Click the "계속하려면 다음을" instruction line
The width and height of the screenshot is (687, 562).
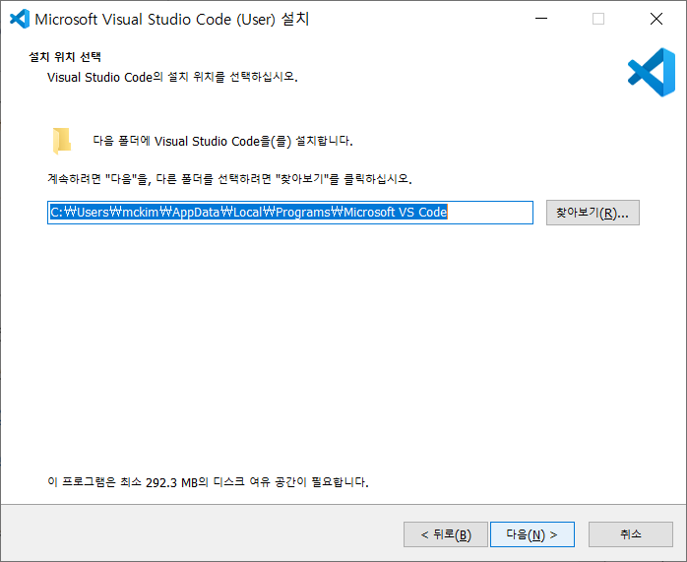tap(229, 179)
